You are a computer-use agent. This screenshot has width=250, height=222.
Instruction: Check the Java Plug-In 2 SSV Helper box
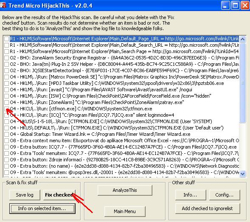click(6, 64)
